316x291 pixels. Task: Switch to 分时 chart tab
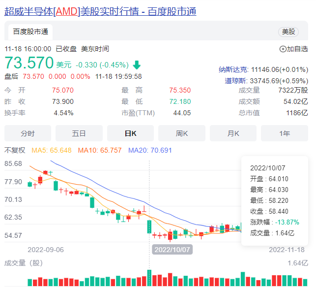pyautogui.click(x=28, y=133)
